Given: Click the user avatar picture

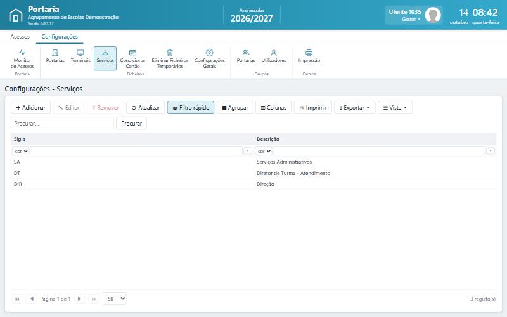Looking at the screenshot, I should (433, 15).
